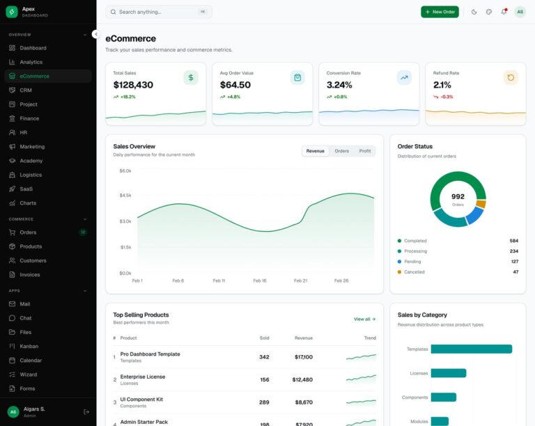Select eCommerce sidebar item
This screenshot has height=426, width=535.
pyautogui.click(x=48, y=76)
